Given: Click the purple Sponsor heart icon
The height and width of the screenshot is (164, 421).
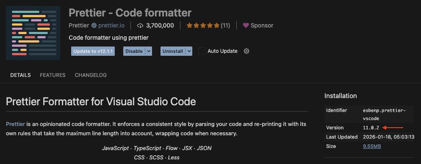Looking at the screenshot, I should coord(246,25).
